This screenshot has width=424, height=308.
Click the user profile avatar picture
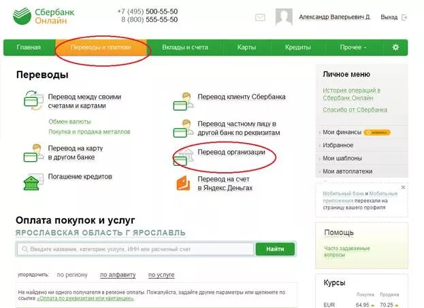click(284, 17)
